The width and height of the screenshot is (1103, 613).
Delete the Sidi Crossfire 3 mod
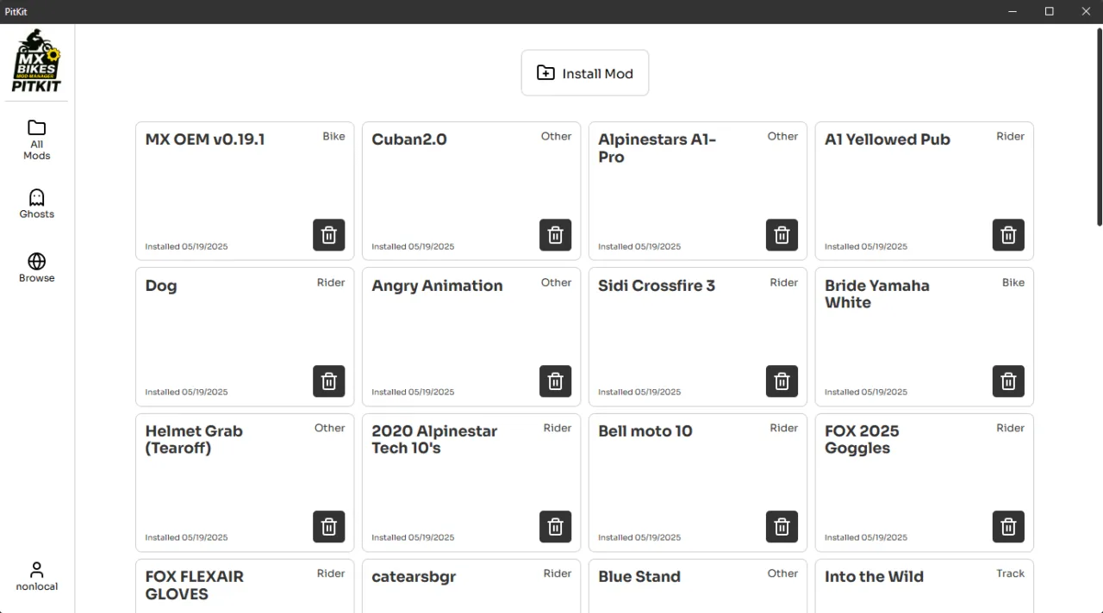pos(782,381)
